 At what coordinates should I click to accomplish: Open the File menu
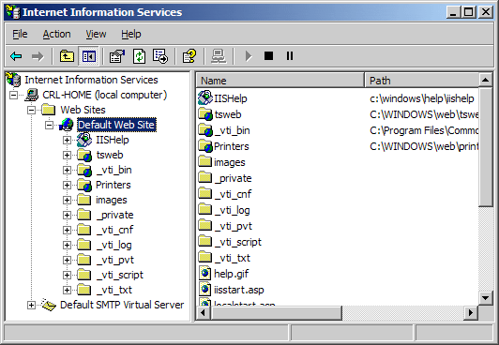tap(20, 34)
